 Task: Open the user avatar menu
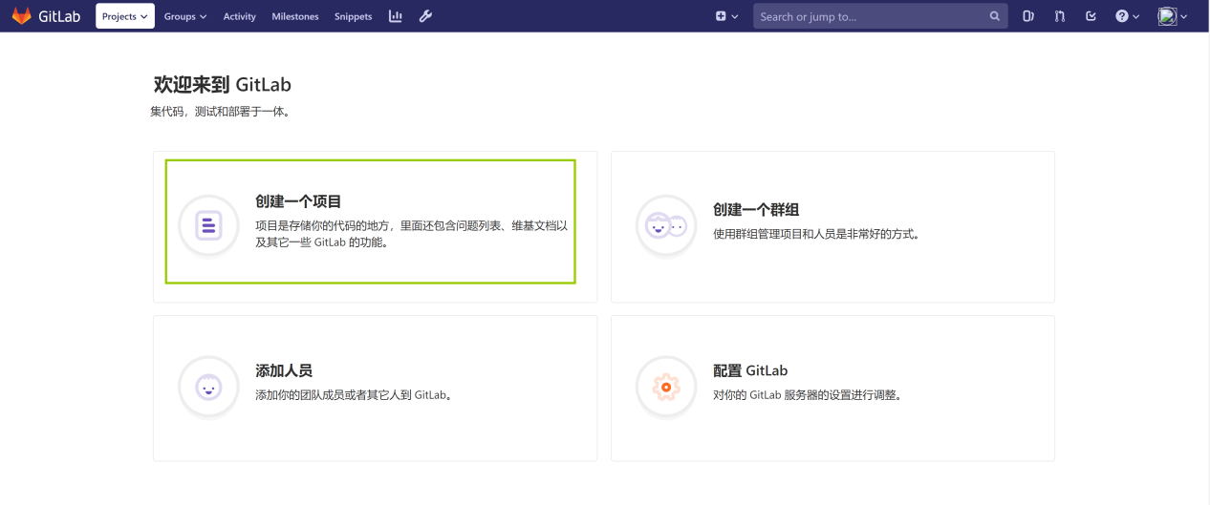(x=1173, y=16)
